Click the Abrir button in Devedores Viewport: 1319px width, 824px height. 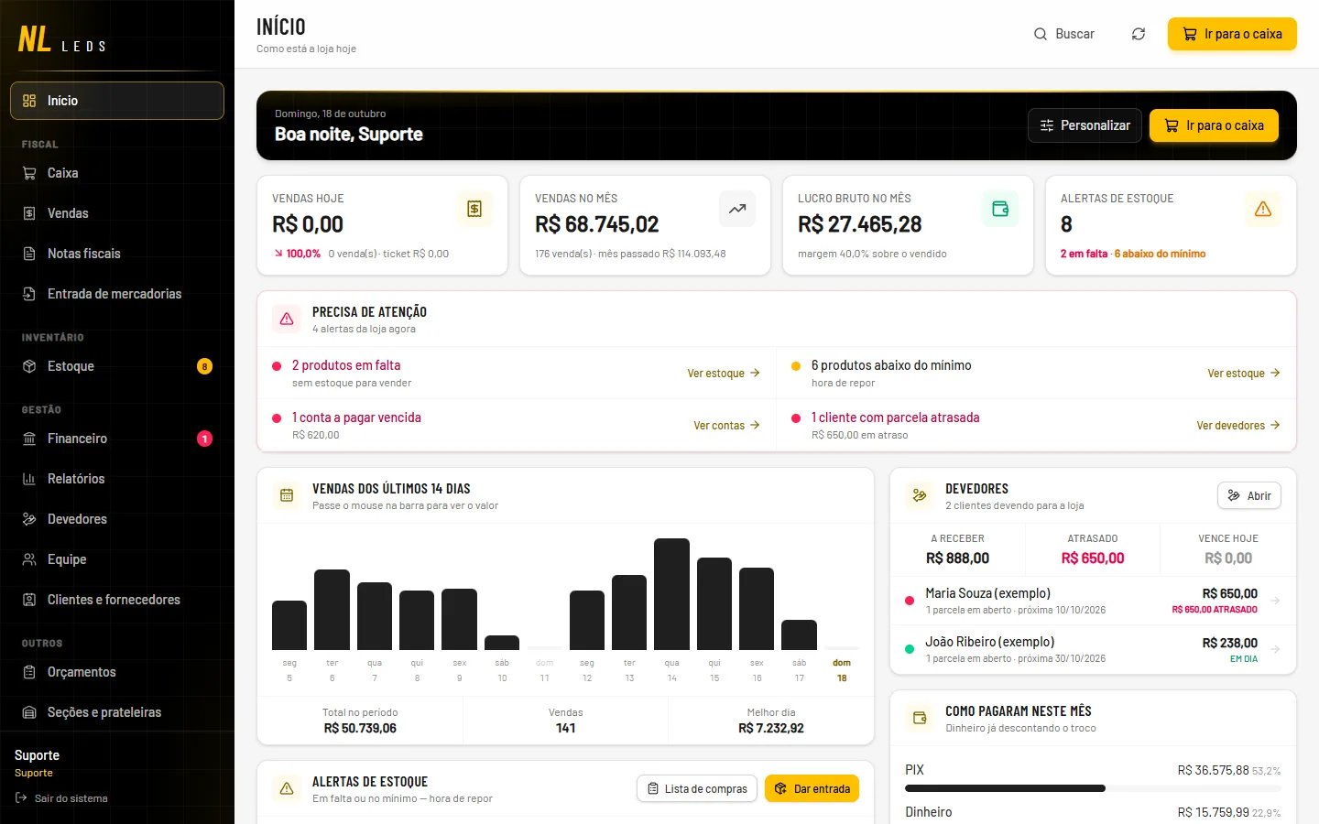click(x=1249, y=495)
